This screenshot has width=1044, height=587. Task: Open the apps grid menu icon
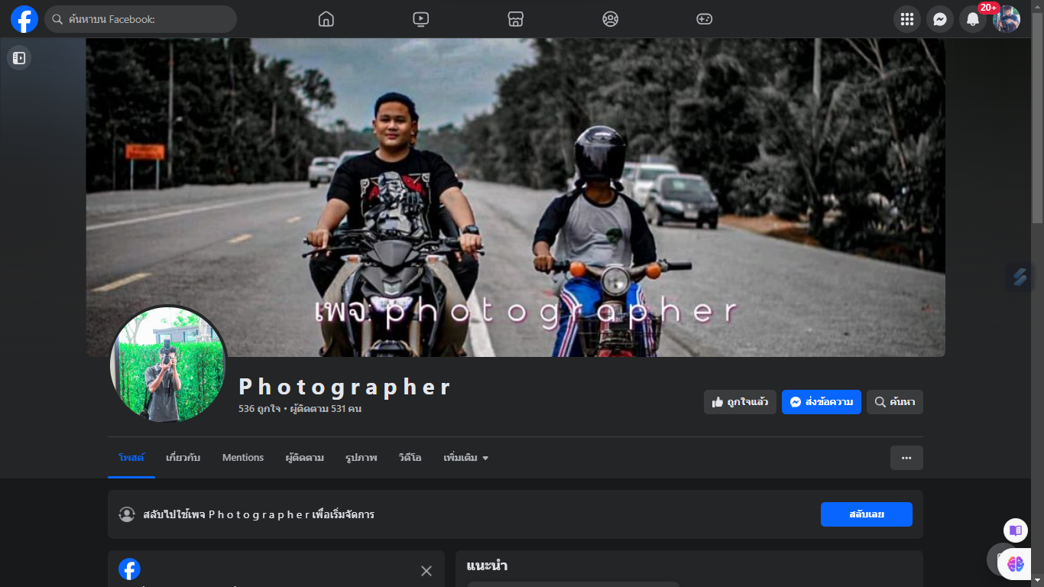906,19
